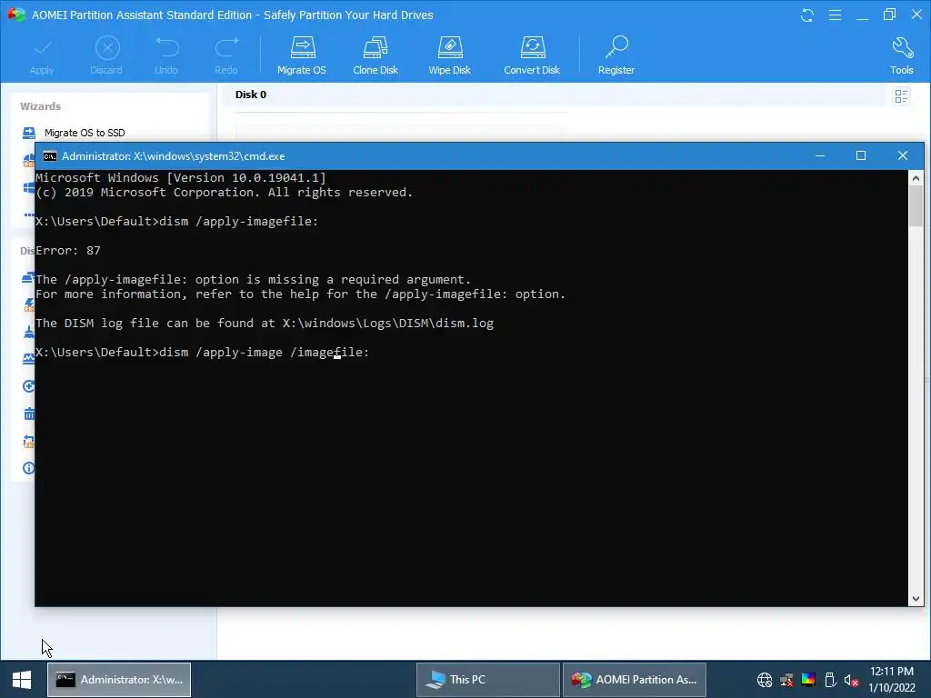Viewport: 931px width, 698px height.
Task: Click the USB device tray icon
Action: [x=830, y=680]
